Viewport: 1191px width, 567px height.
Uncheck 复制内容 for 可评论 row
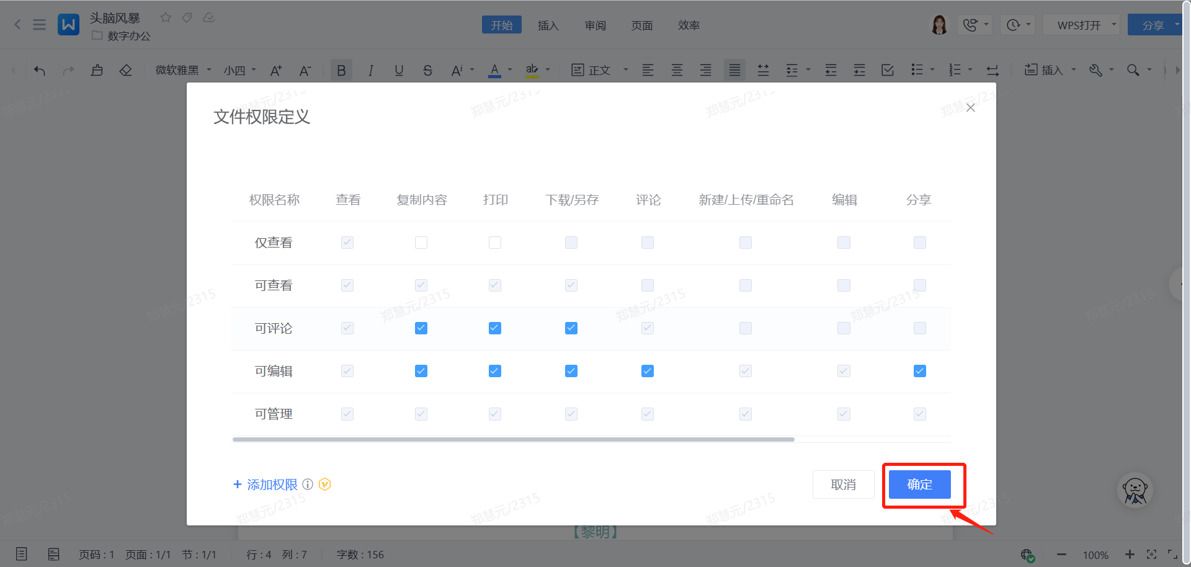pyautogui.click(x=421, y=328)
